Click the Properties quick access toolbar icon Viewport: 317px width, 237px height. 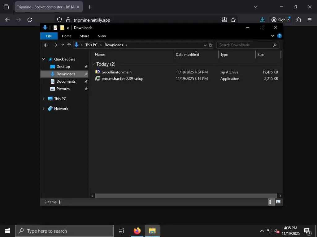[x=55, y=27]
